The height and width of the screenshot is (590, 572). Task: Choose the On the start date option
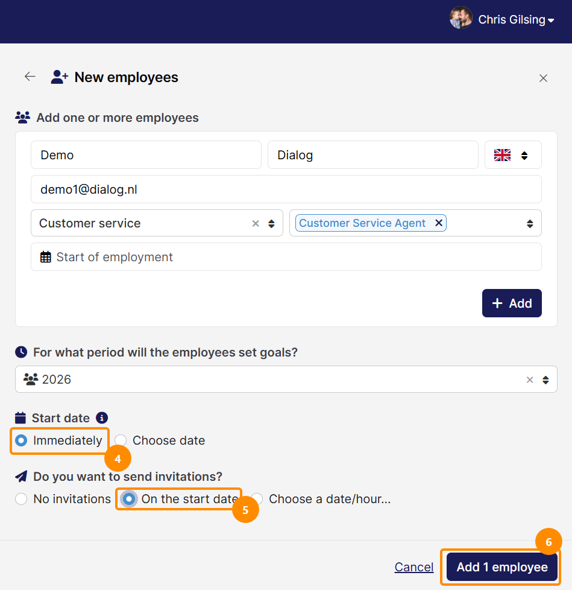pos(129,499)
